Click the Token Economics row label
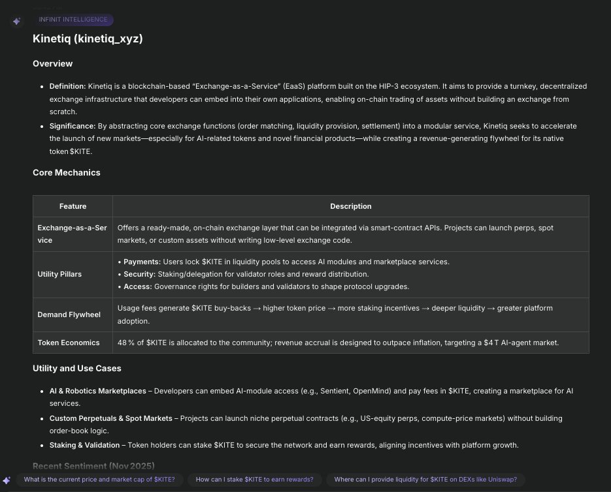Image resolution: width=611 pixels, height=492 pixels. 69,342
